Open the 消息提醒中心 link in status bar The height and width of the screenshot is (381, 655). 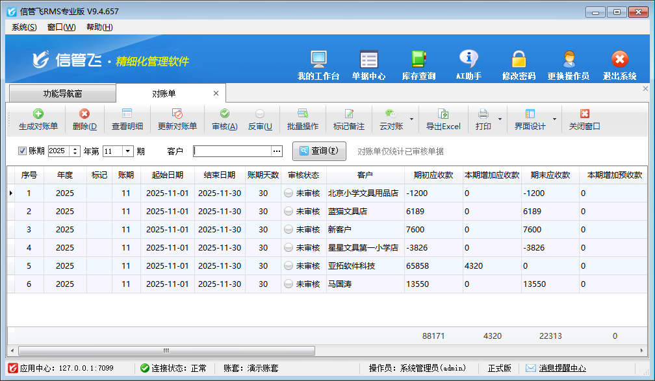click(561, 368)
